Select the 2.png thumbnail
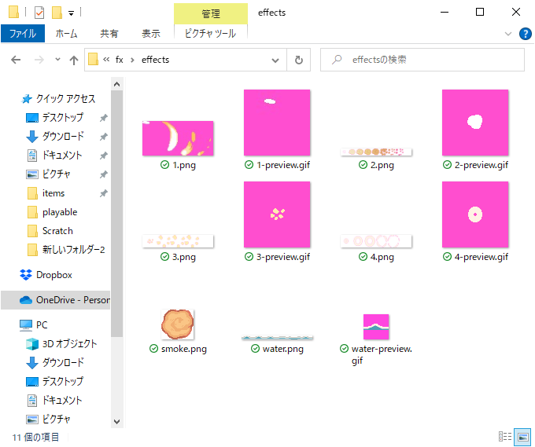This screenshot has height=447, width=535. [x=376, y=152]
